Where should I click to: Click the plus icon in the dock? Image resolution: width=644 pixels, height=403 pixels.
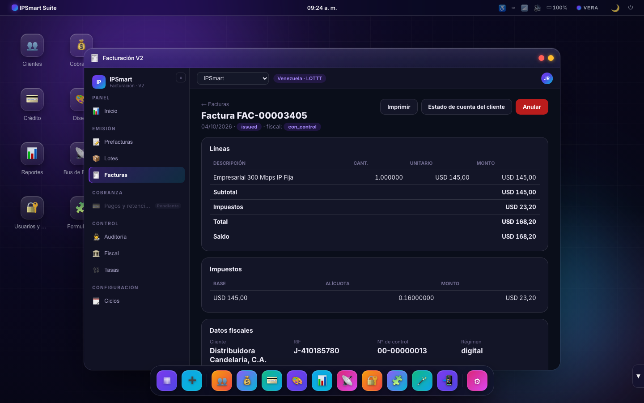coord(192,381)
